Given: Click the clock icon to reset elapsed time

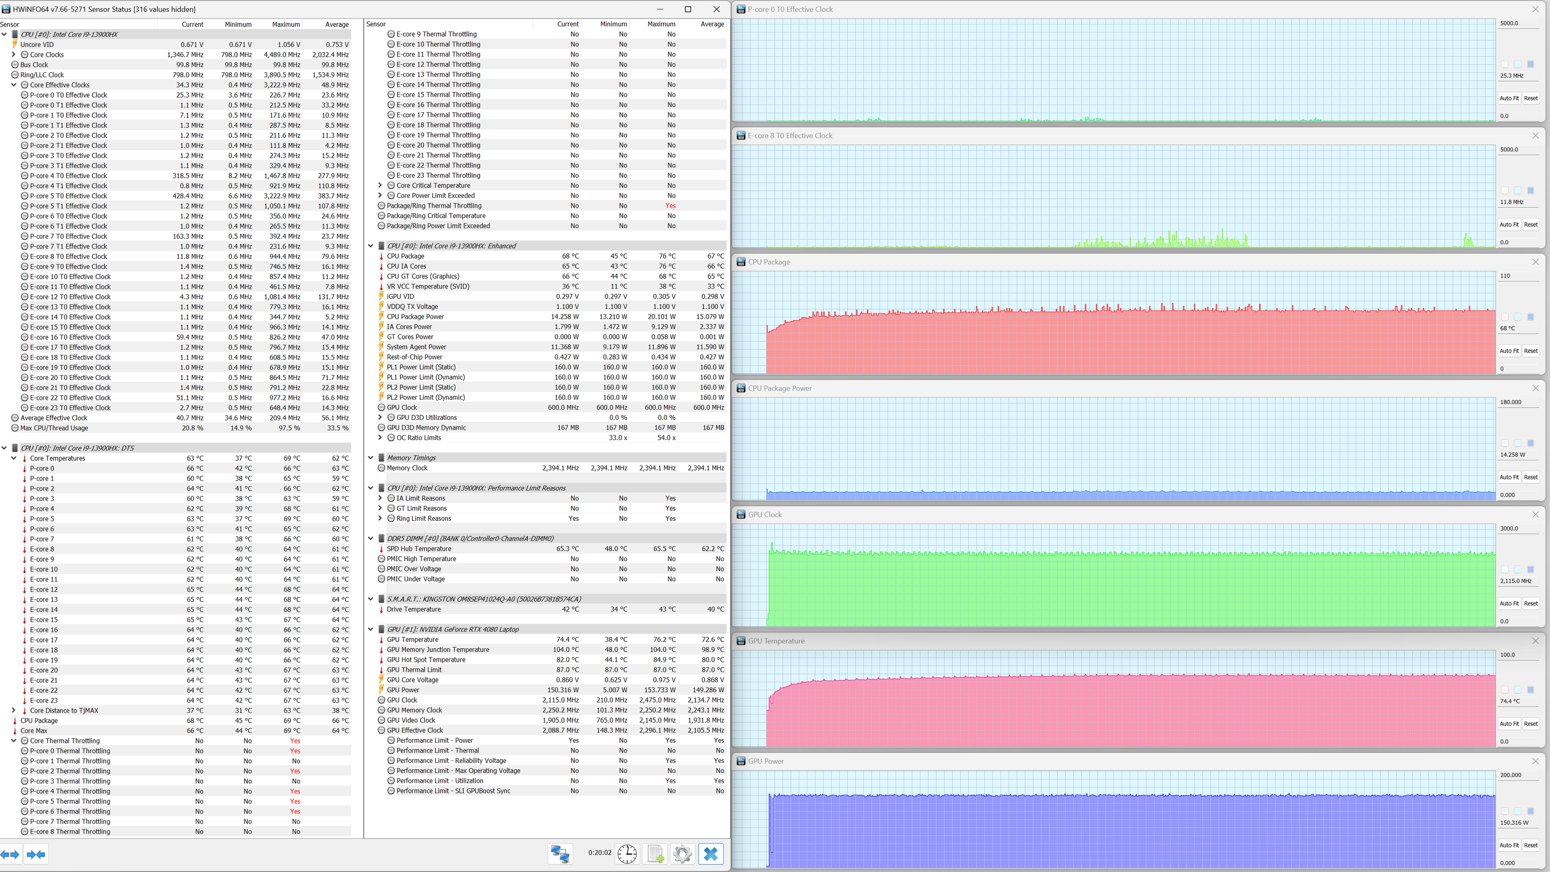Looking at the screenshot, I should 627,853.
